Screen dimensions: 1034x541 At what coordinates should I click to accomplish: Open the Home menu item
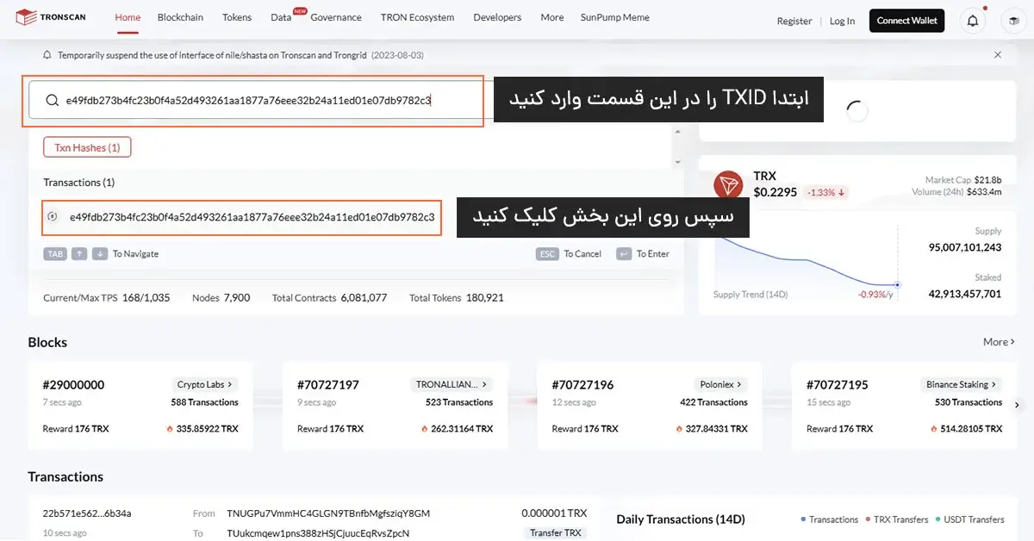(128, 17)
